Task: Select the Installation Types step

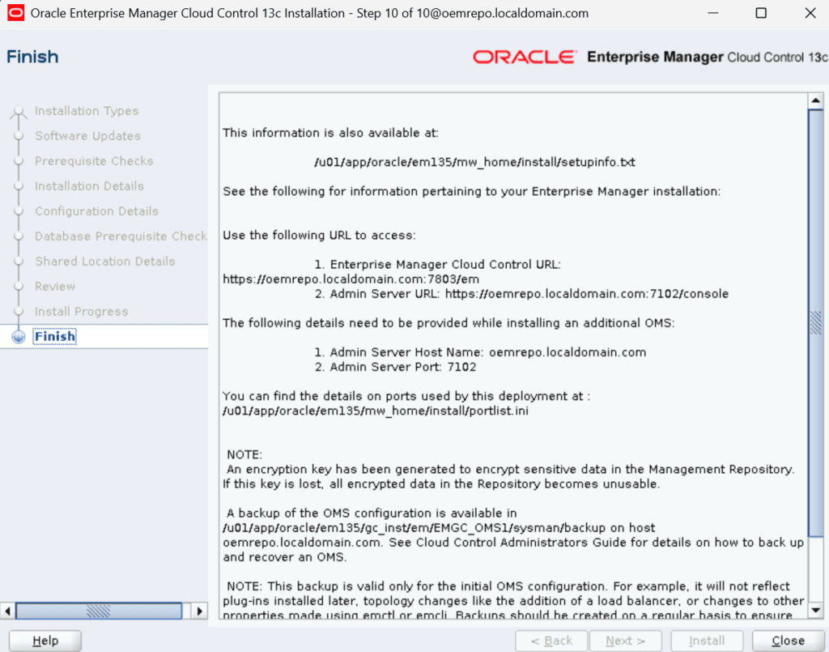Action: point(87,111)
